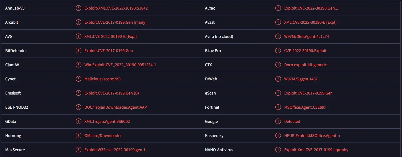
Task: Click the Malicious (score: 99) result
Action: (102, 79)
